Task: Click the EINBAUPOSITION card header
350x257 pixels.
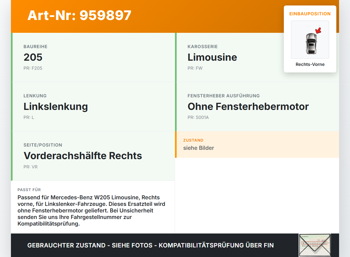Action: coord(310,14)
